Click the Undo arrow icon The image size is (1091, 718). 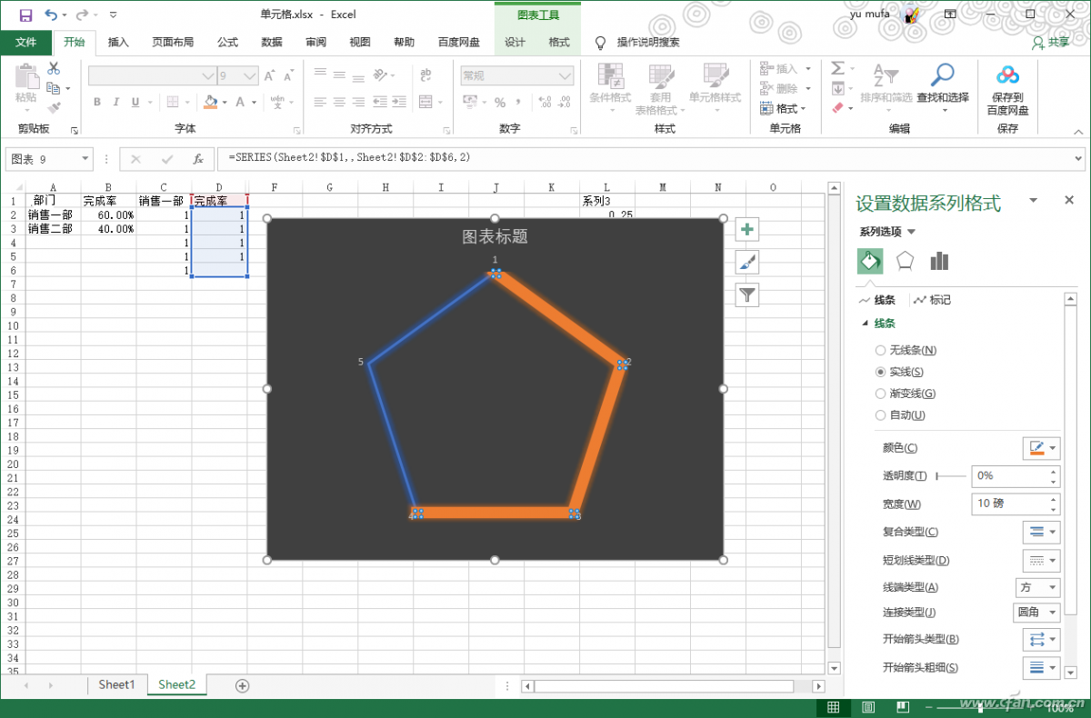[x=51, y=15]
